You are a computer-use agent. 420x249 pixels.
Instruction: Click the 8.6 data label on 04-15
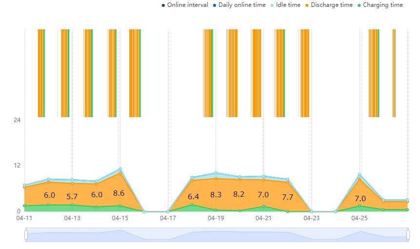tap(119, 193)
